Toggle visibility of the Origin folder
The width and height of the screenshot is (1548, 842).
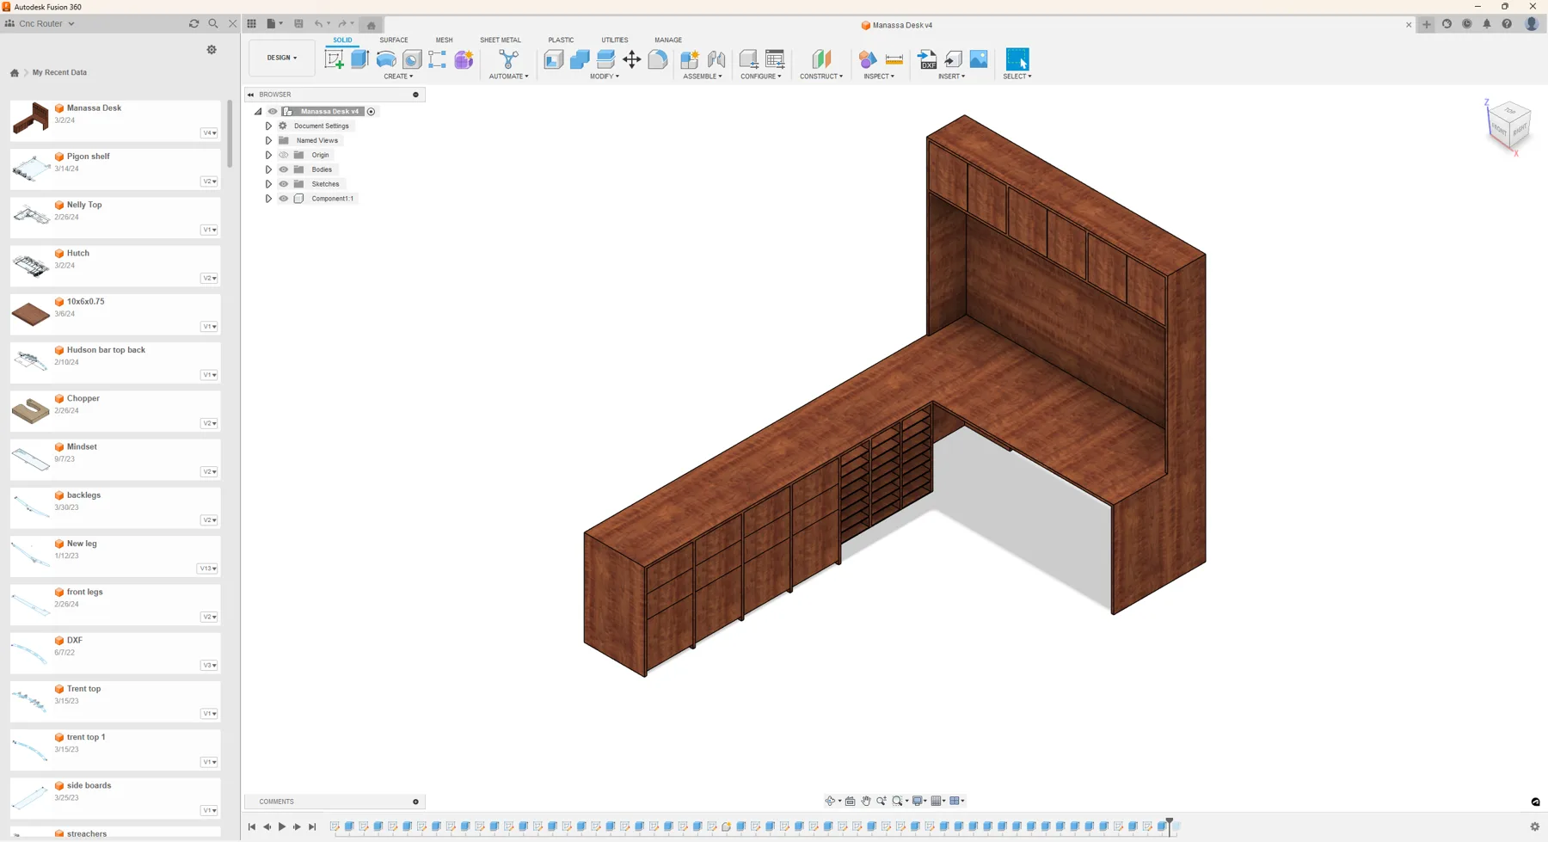[284, 155]
